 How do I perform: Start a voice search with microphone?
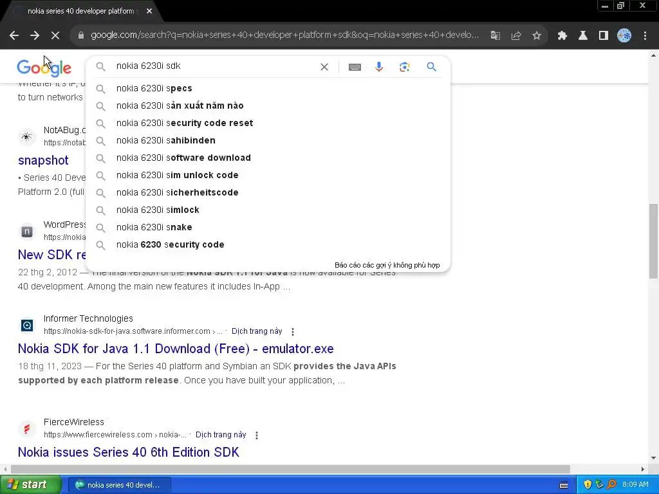379,67
